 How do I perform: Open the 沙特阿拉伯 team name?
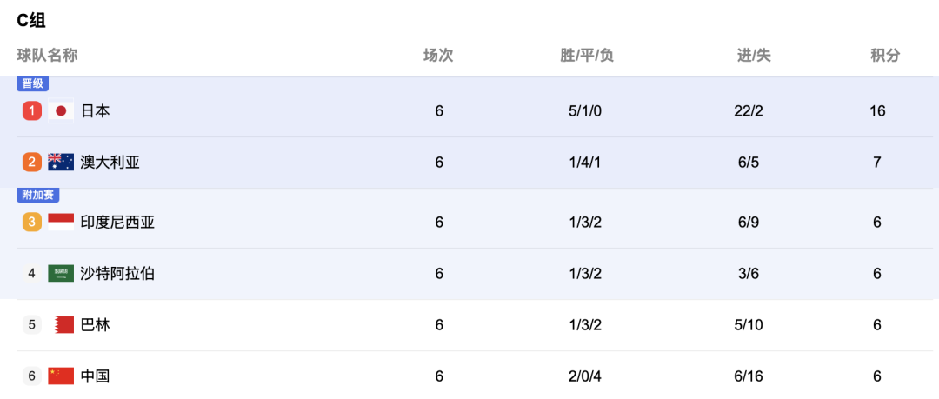[x=117, y=273]
